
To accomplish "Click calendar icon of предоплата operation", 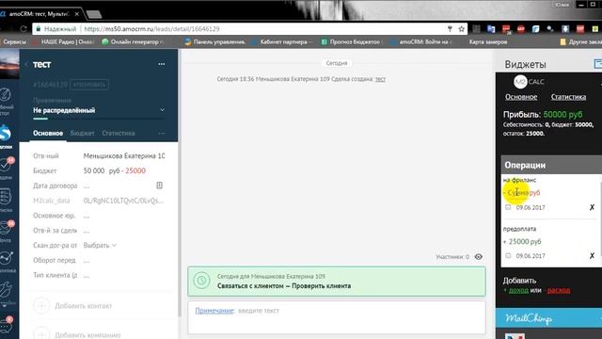I will (508, 255).
